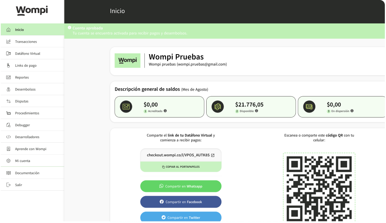Click info icon next to En dispersión
Image resolution: width=386 pixels, height=223 pixels.
(x=352, y=111)
